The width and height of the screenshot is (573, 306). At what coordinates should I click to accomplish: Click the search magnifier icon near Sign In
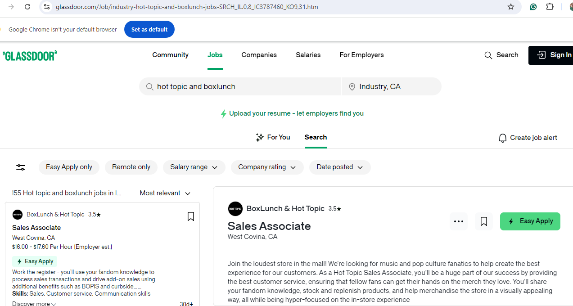pyautogui.click(x=488, y=55)
